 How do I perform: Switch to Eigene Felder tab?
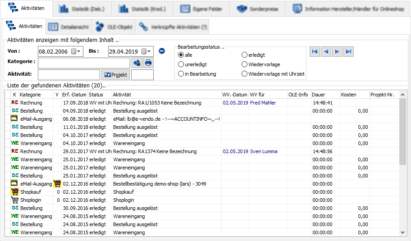[201, 9]
